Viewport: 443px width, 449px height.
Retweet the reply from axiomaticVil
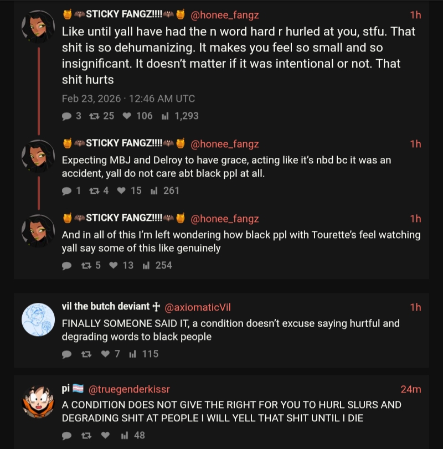[x=86, y=354]
